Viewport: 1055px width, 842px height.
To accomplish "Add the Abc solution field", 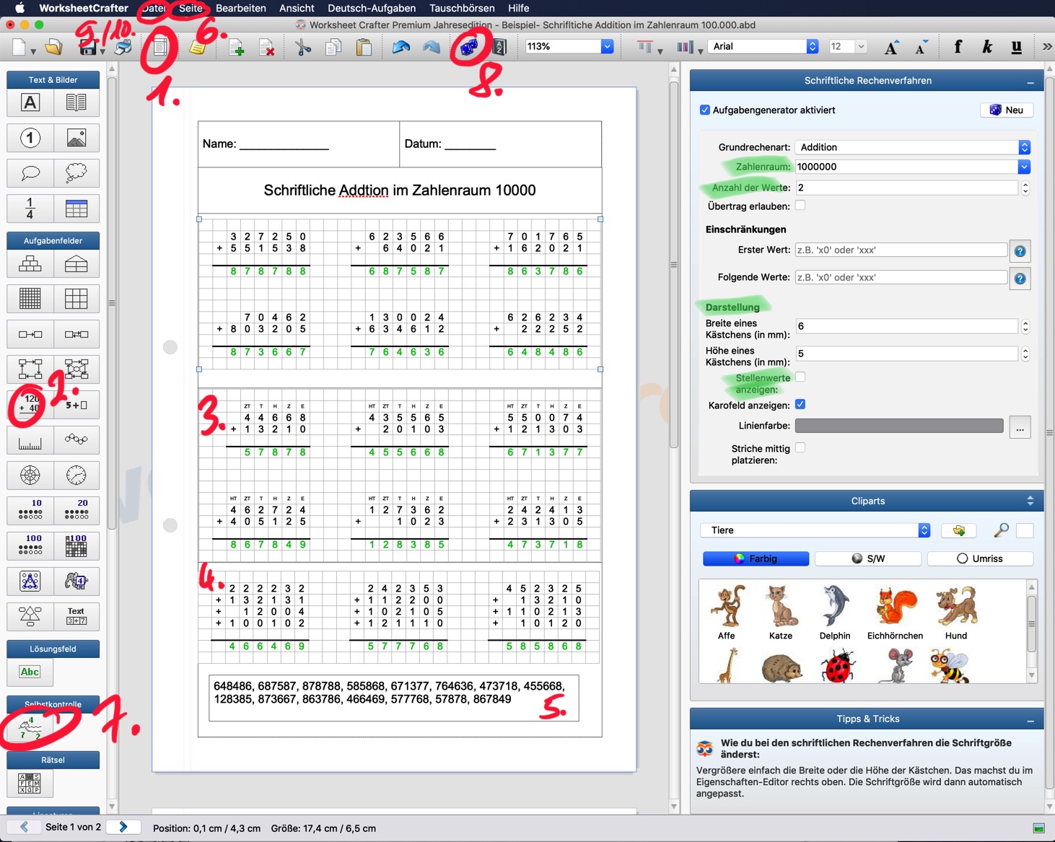I will [30, 672].
